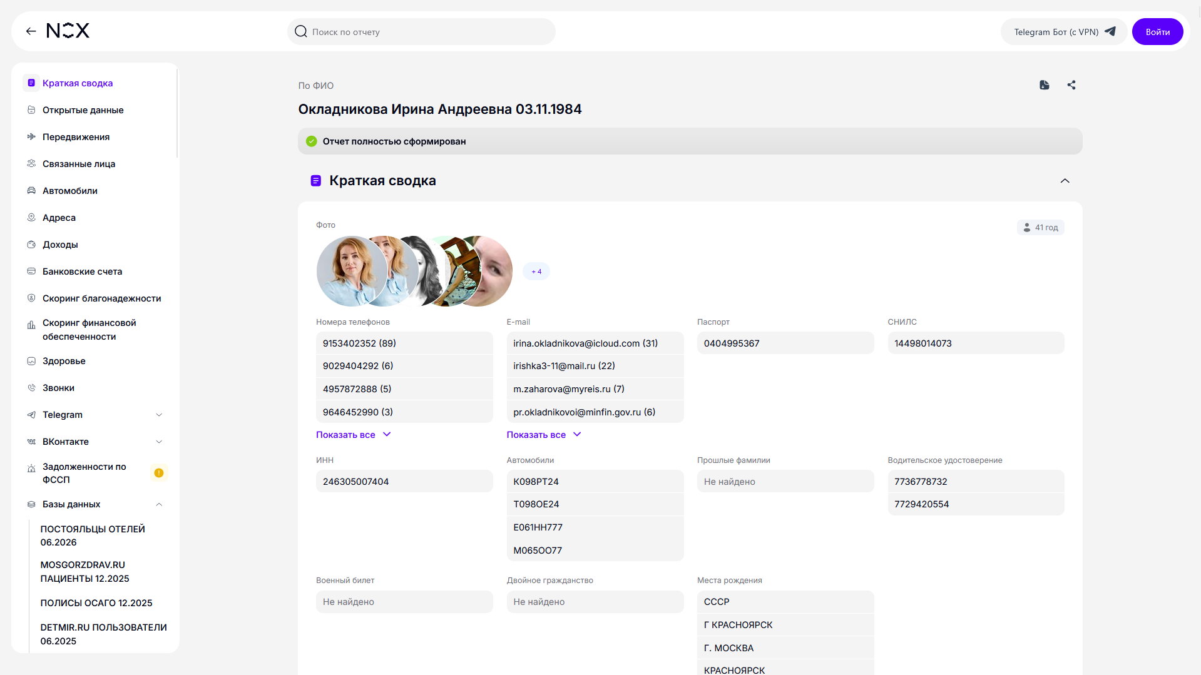Expand the Telegram sidebar item
The width and height of the screenshot is (1201, 675).
click(159, 415)
